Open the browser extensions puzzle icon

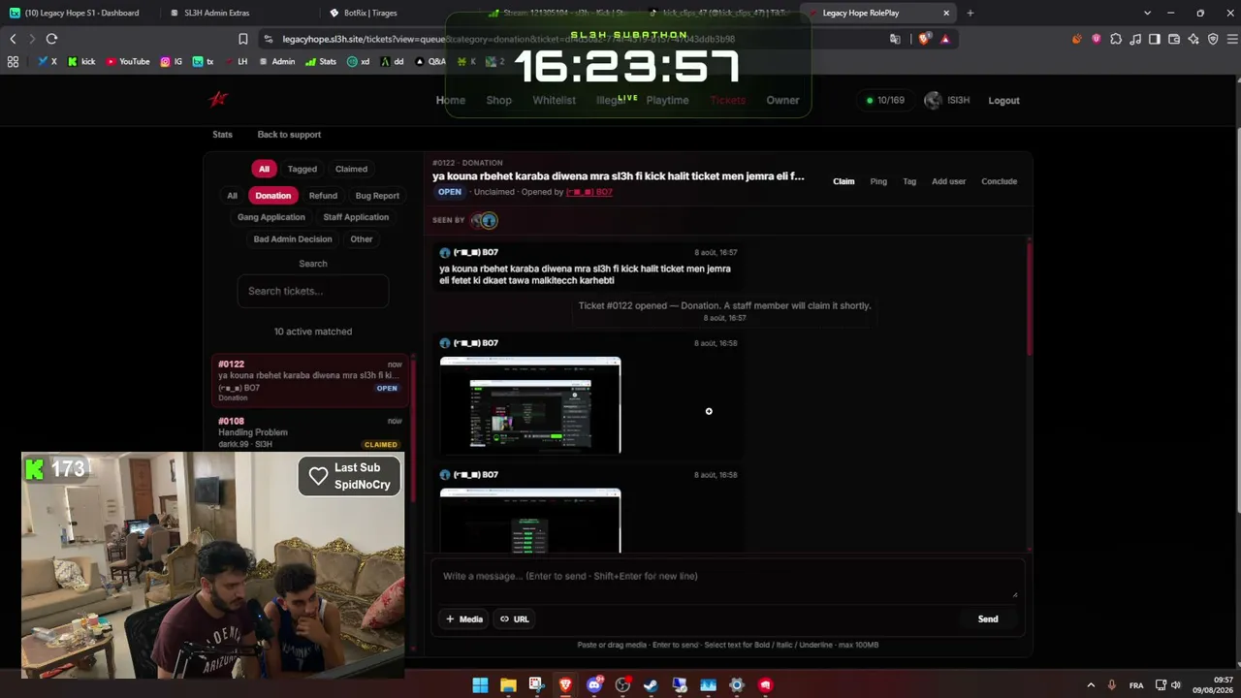[x=1116, y=39]
